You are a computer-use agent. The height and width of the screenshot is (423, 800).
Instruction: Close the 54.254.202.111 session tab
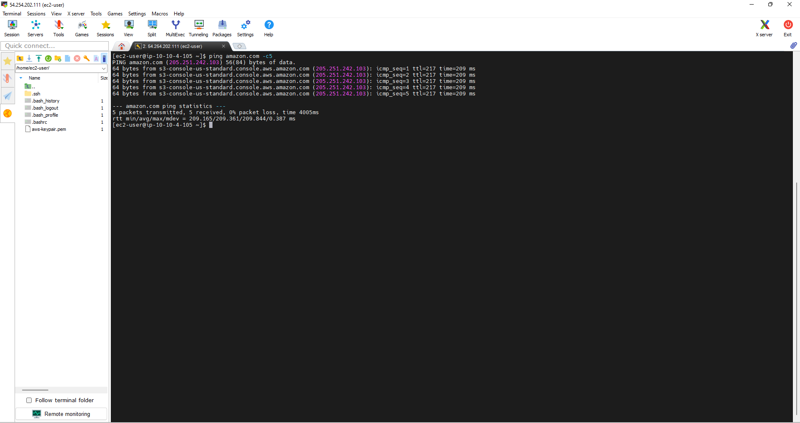pyautogui.click(x=223, y=46)
